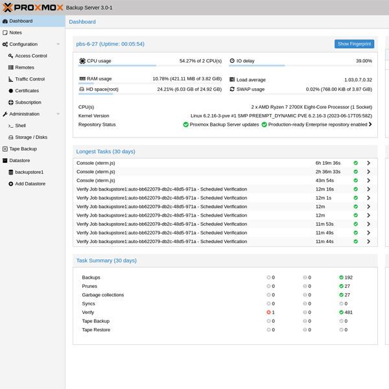Click the successful Prunes count 27
Viewport: 389px width, 389px height.
[345, 286]
